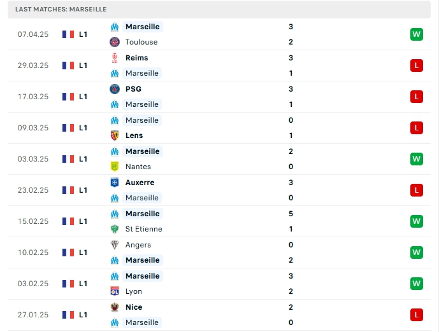Click the red L badge for Reims match

(416, 66)
